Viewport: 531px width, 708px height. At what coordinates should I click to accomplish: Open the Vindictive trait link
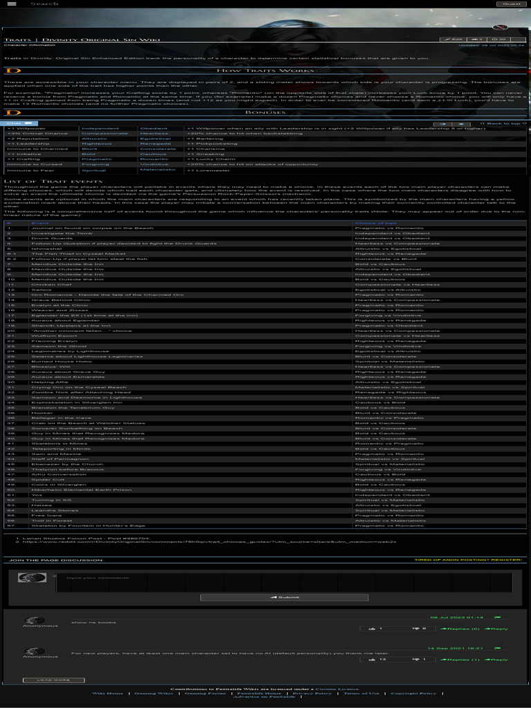(x=154, y=165)
